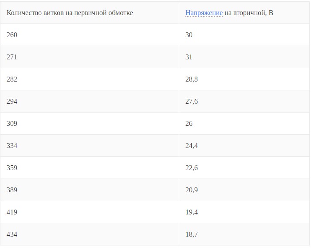Image resolution: width=311 pixels, height=249 pixels.
Task: Click the voltage cell showing 31
Action: pyautogui.click(x=189, y=57)
